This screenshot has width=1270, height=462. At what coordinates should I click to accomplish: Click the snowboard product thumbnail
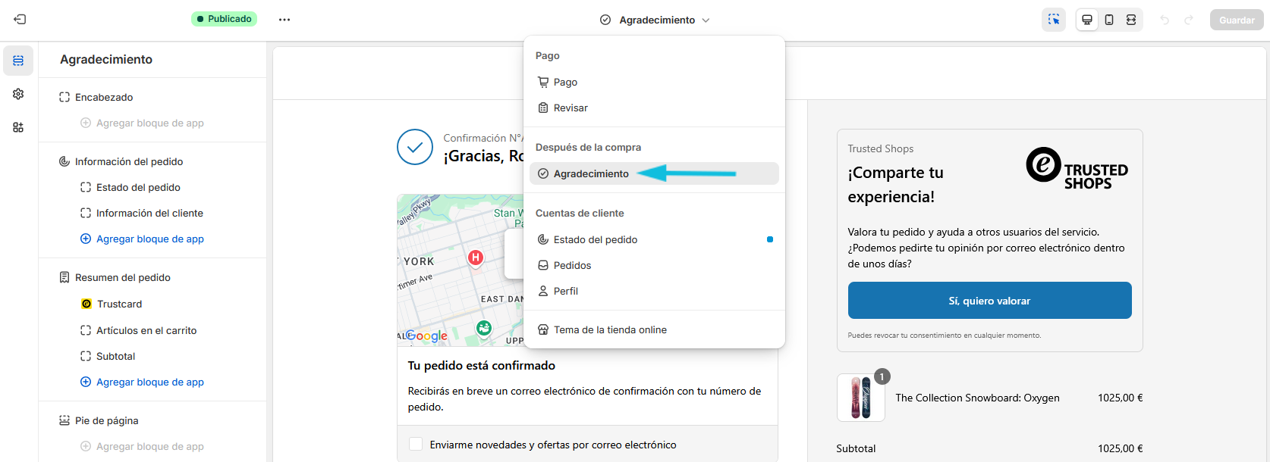click(860, 398)
